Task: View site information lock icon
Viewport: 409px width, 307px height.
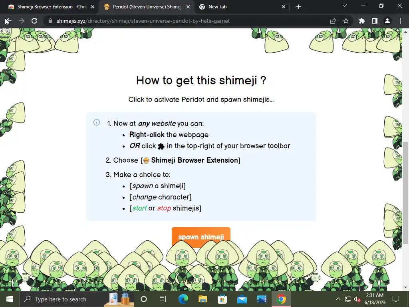Action: click(50, 21)
